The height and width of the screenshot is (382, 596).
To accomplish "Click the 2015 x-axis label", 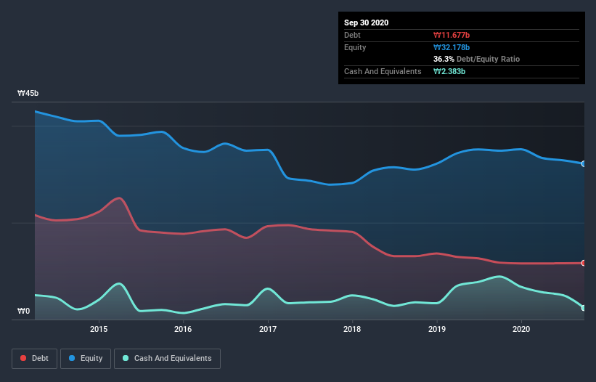I will tap(99, 329).
